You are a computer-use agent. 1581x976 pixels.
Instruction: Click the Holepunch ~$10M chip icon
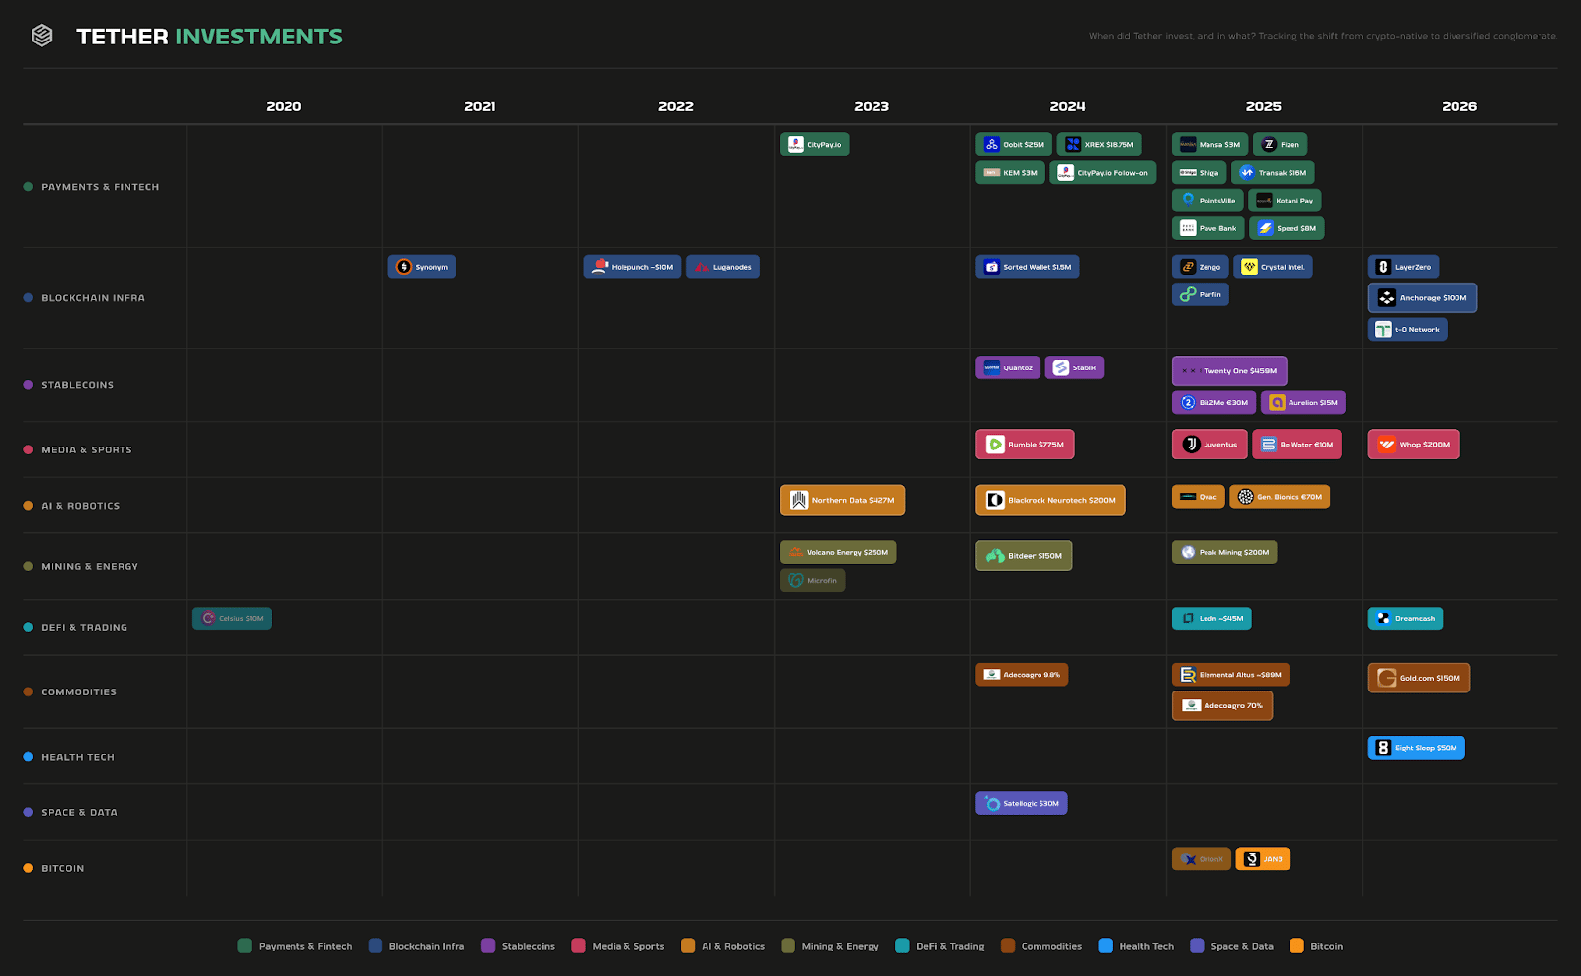coord(600,267)
